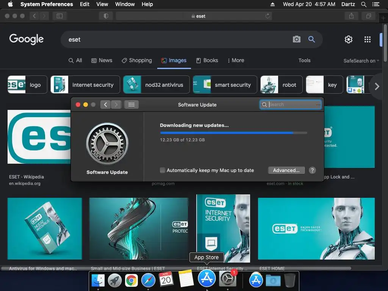Open System Preferences Dock icon with badge
The image size is (388, 291).
coord(228,278)
